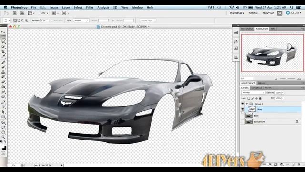The width and height of the screenshot is (305, 172).
Task: Open the Layer menu
Action: point(66,7)
